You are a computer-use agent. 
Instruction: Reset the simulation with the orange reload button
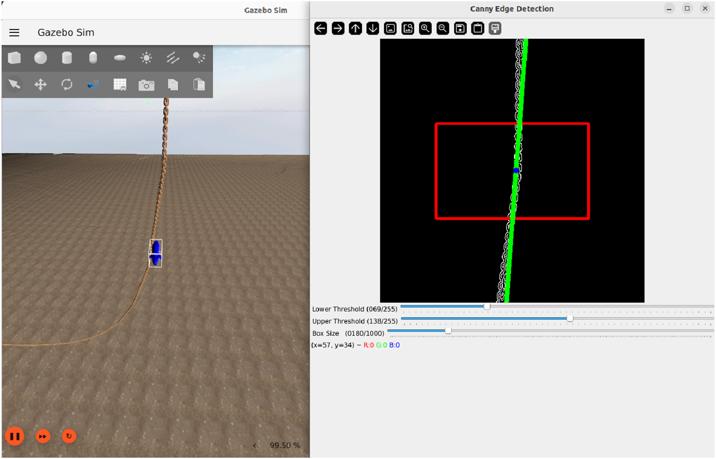69,436
